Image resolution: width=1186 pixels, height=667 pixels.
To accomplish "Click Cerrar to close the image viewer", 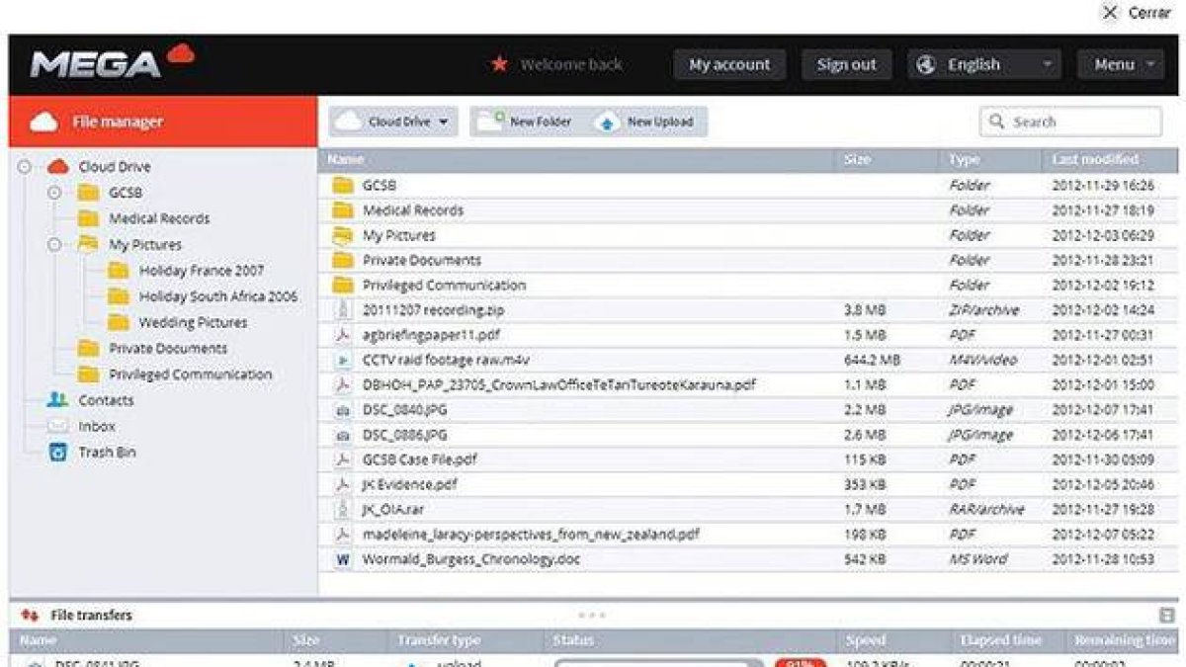I will pos(1137,13).
